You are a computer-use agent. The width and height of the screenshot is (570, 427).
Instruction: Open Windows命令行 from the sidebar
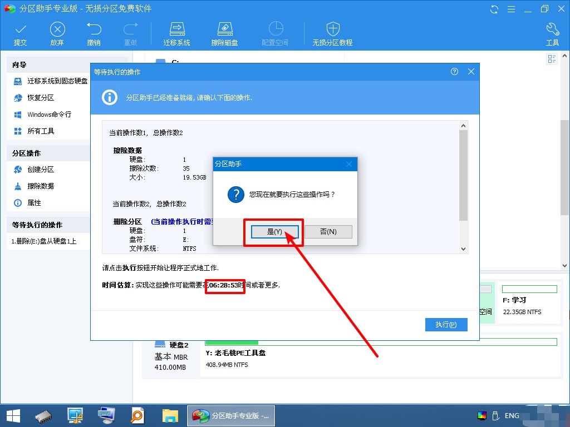pos(42,115)
